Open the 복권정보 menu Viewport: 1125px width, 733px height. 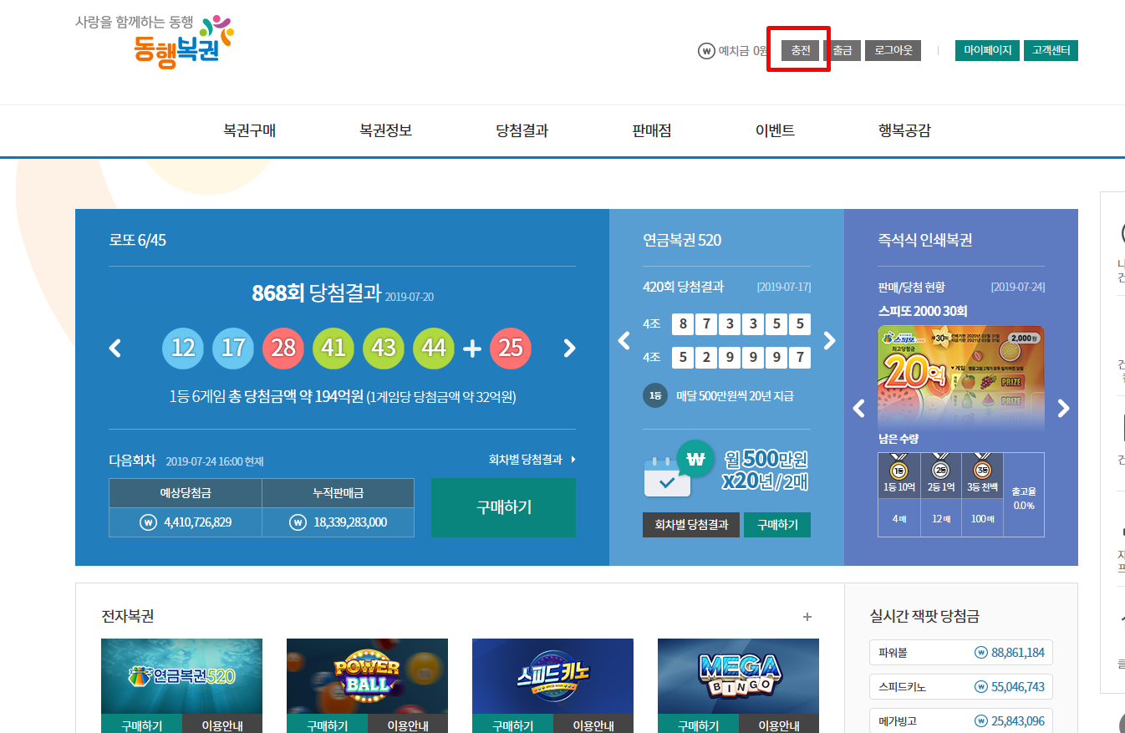(385, 130)
